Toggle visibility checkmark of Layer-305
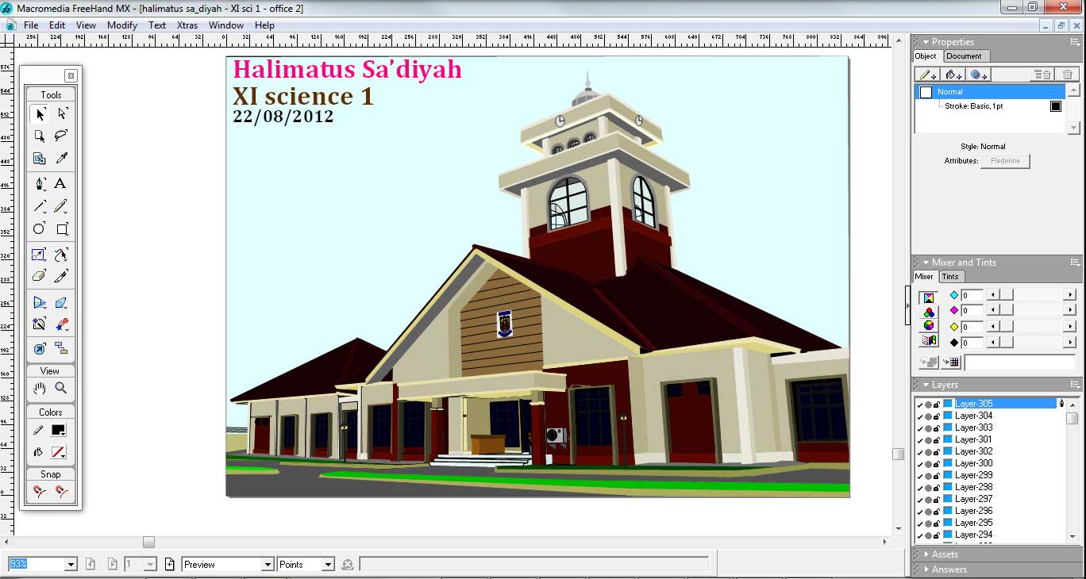Viewport: 1086px width, 579px height. [920, 405]
